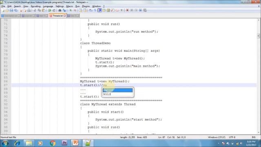Open the File menu
The image size is (261, 147).
pos(3,7)
